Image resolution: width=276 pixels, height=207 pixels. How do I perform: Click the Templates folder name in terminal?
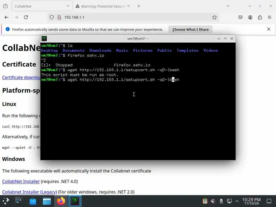point(188,50)
